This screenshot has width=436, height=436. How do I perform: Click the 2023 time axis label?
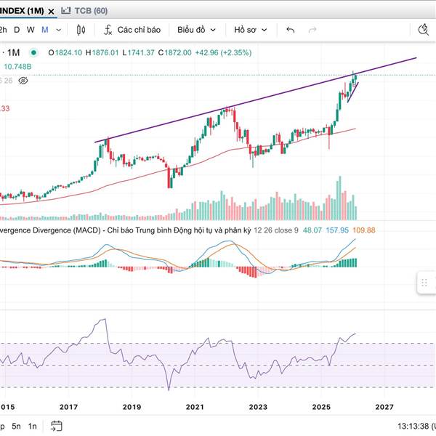pyautogui.click(x=258, y=407)
